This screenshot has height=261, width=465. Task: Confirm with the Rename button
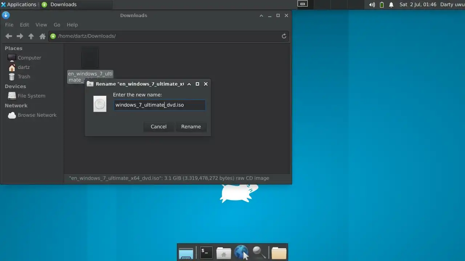[x=191, y=127]
